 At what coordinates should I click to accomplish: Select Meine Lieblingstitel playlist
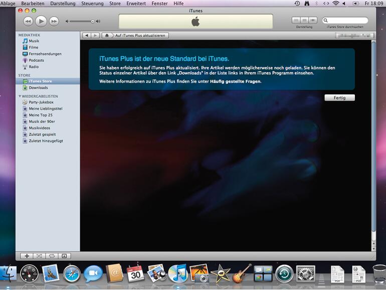point(46,109)
